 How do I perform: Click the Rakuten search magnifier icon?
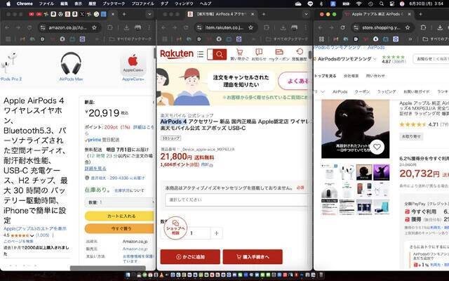tap(221, 54)
